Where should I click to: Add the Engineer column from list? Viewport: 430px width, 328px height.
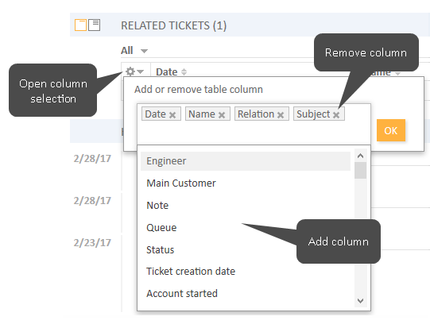click(246, 161)
